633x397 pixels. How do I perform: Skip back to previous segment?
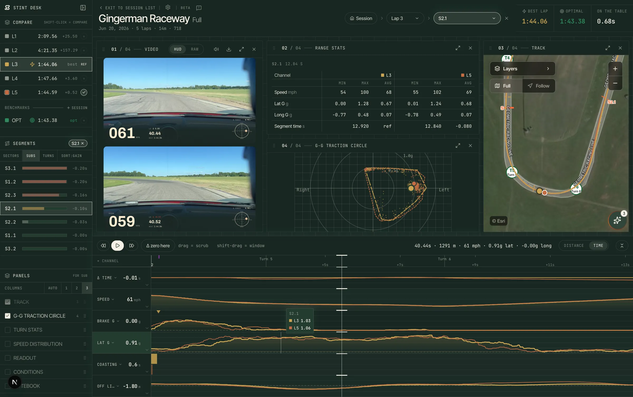(103, 246)
